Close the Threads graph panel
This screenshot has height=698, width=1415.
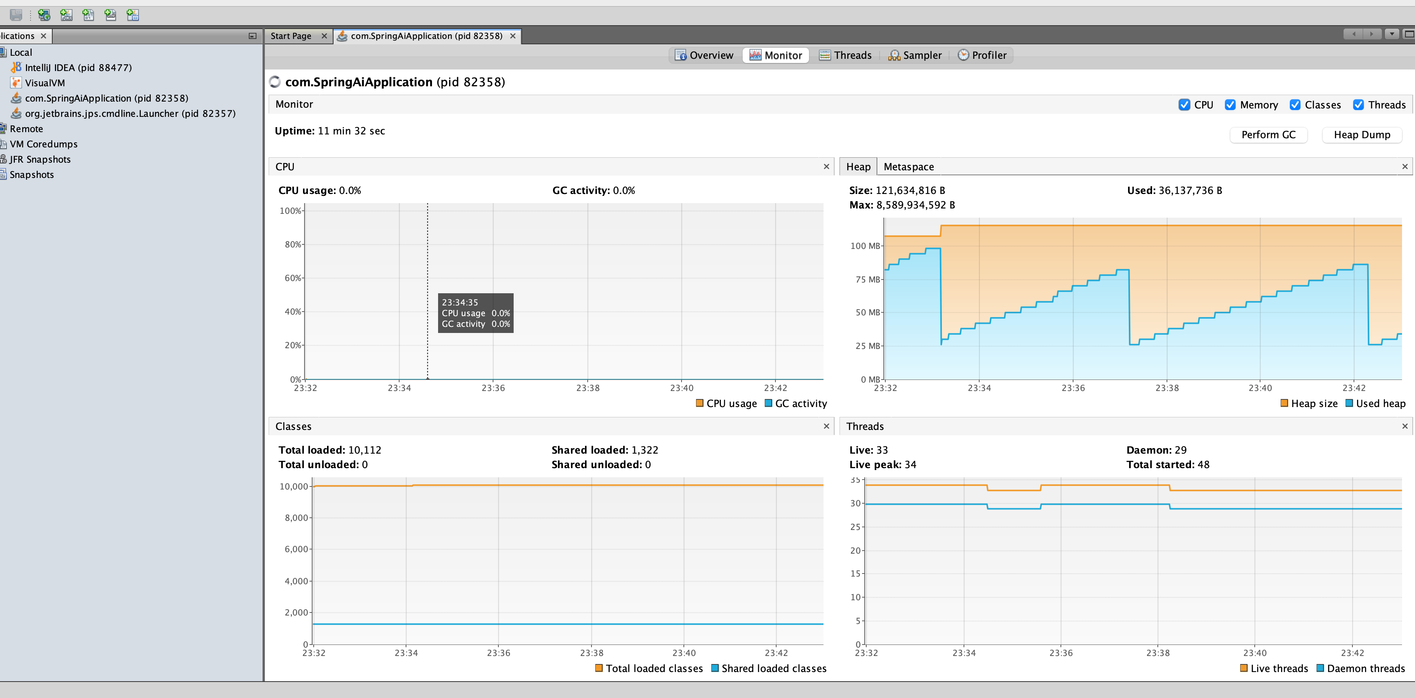click(x=1405, y=426)
